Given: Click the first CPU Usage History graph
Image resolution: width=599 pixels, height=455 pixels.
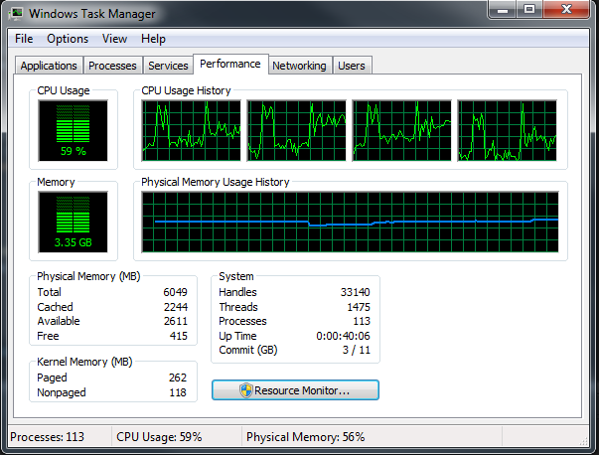Looking at the screenshot, I should coord(190,131).
